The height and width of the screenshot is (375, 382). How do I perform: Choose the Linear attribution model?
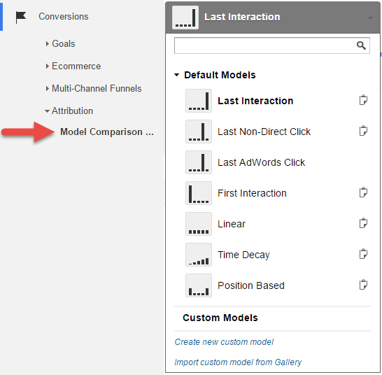coord(232,224)
